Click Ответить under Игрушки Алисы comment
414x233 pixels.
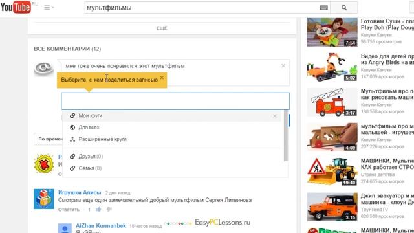(x=69, y=210)
